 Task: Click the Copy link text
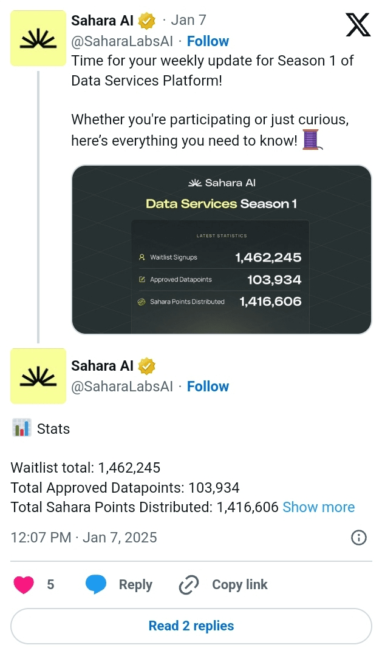[239, 585]
